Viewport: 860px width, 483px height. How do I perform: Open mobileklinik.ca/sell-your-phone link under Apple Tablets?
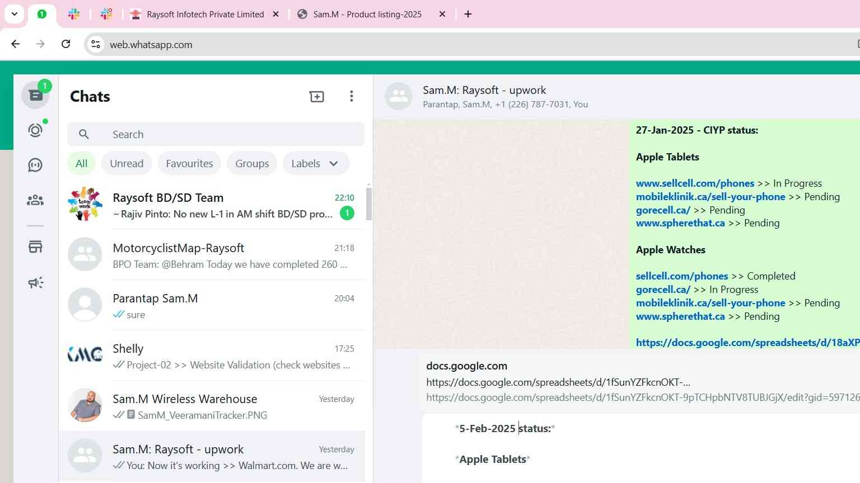pos(711,197)
